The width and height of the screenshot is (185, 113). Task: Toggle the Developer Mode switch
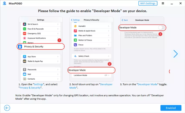click(162, 28)
